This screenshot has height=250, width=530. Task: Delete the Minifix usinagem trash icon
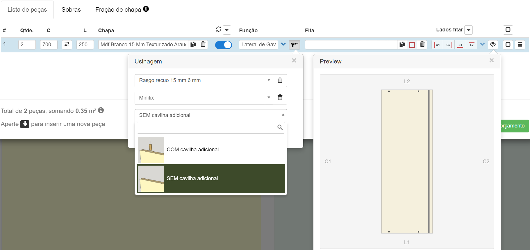click(x=280, y=98)
